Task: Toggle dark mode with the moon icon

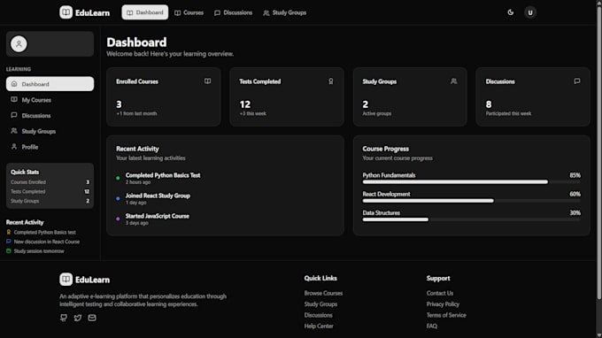Action: tap(510, 12)
